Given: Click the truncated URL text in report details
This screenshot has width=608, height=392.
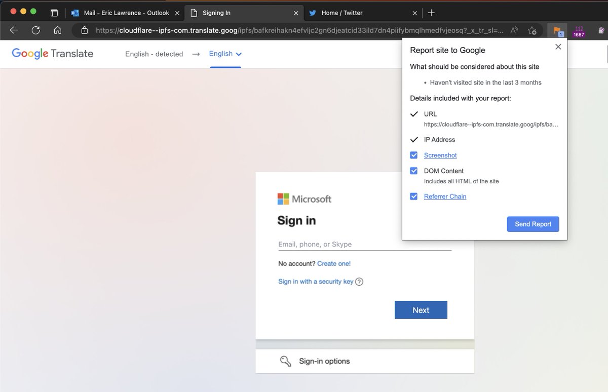Looking at the screenshot, I should click(x=491, y=124).
